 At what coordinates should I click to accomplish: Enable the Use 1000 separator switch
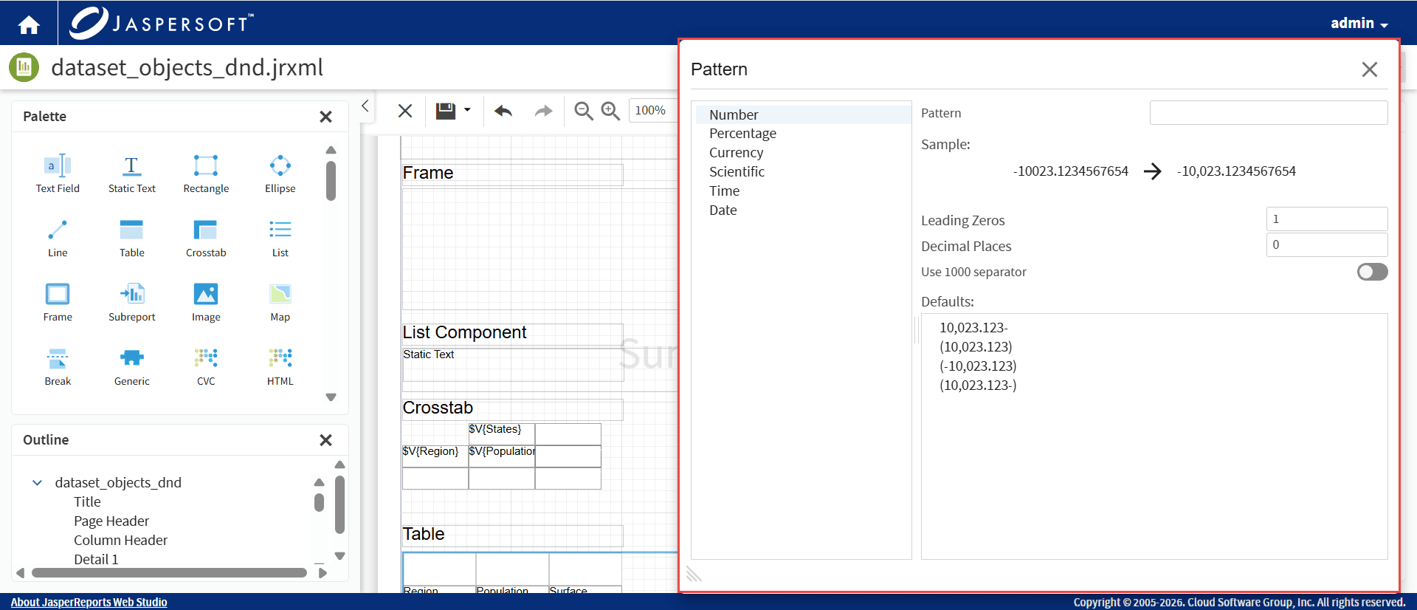(1372, 272)
